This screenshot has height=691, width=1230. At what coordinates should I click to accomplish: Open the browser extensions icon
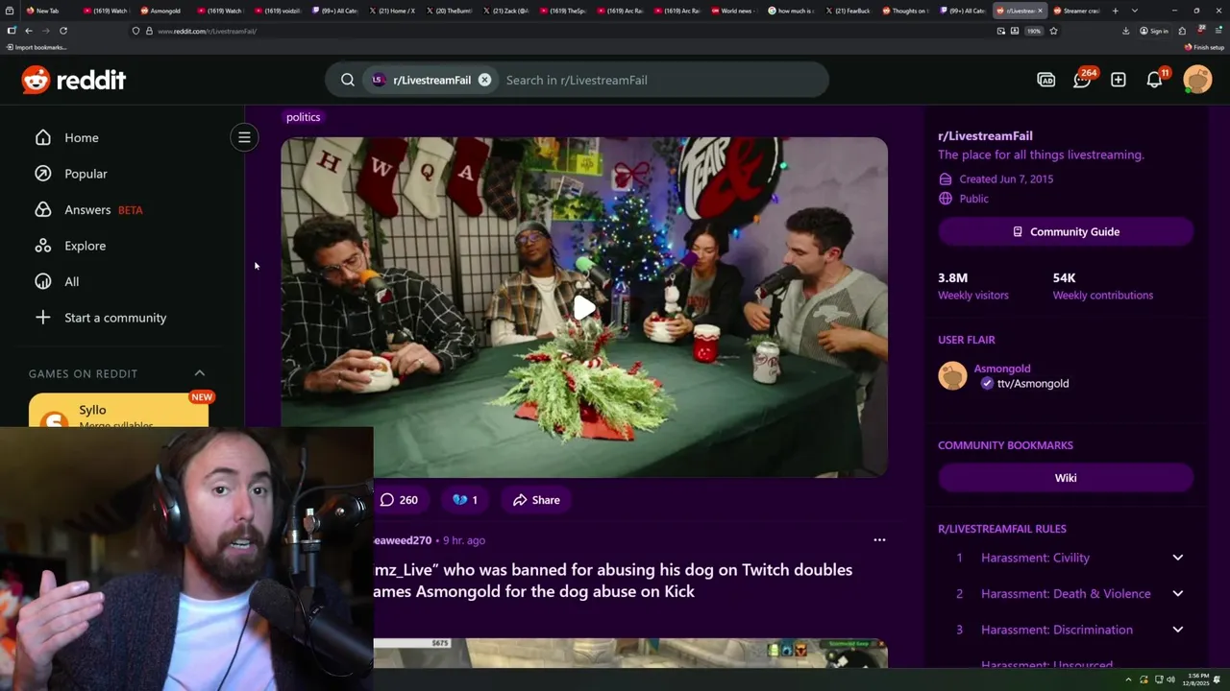[x=1182, y=31]
